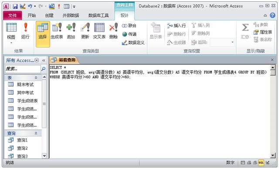279x169 pixels.
Task: Click the magnifier search icon in navigation pane
Action: [43, 69]
